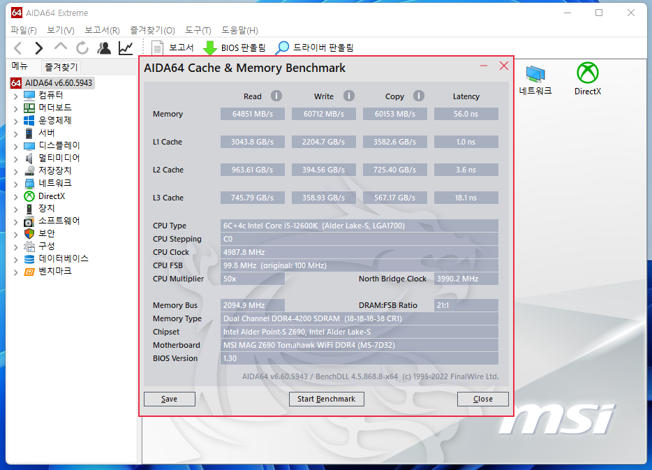Expand the 운영체제 tree node
Image resolution: width=652 pixels, height=470 pixels.
coord(15,122)
